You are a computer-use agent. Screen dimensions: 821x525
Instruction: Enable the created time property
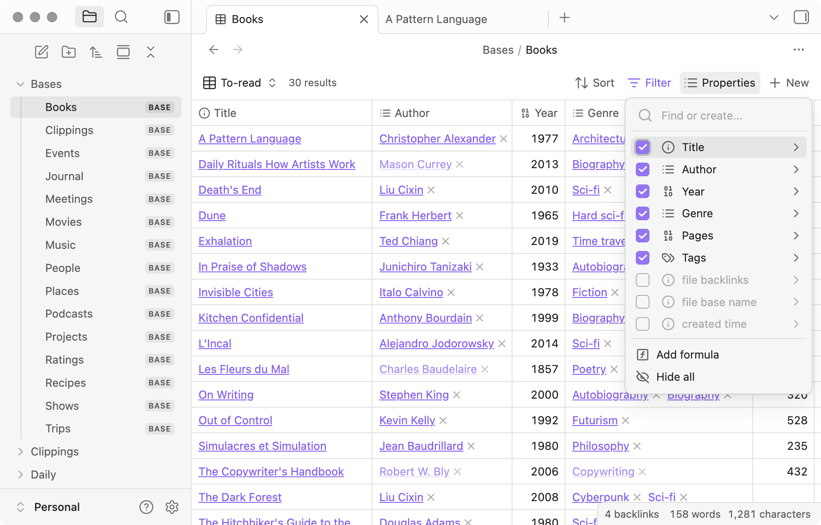tap(642, 324)
